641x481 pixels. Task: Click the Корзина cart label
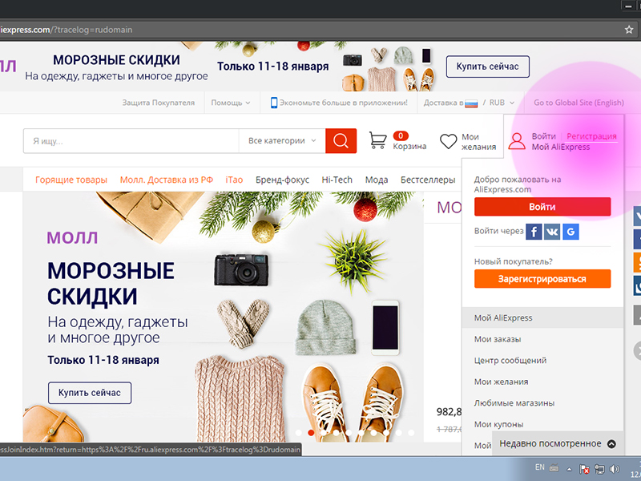click(409, 146)
